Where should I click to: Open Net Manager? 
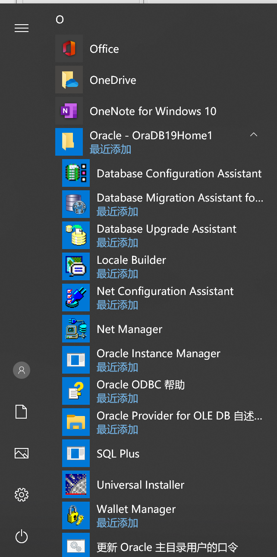pyautogui.click(x=129, y=329)
